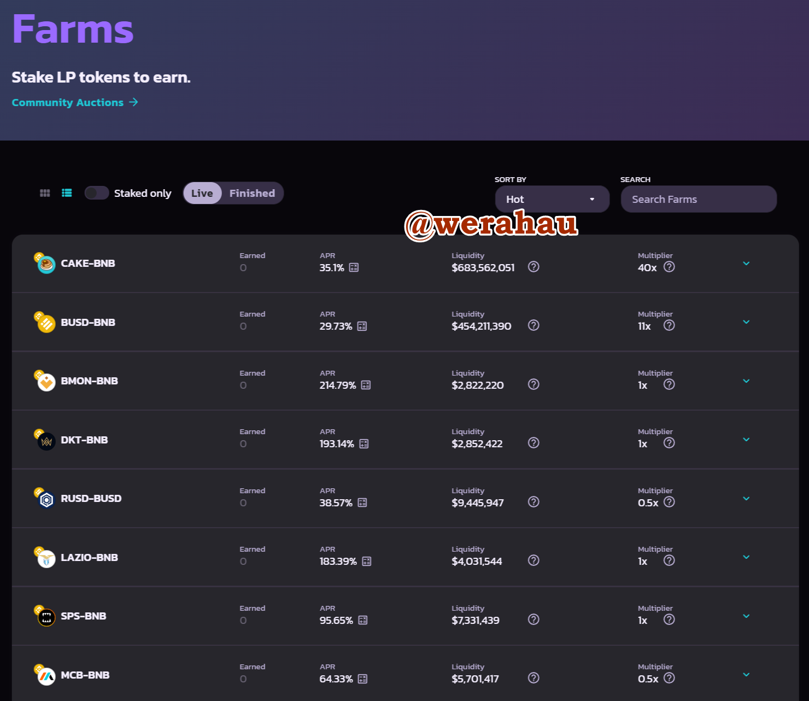Toggle the Staked only switch
Screen dimensions: 809x701
tap(97, 193)
